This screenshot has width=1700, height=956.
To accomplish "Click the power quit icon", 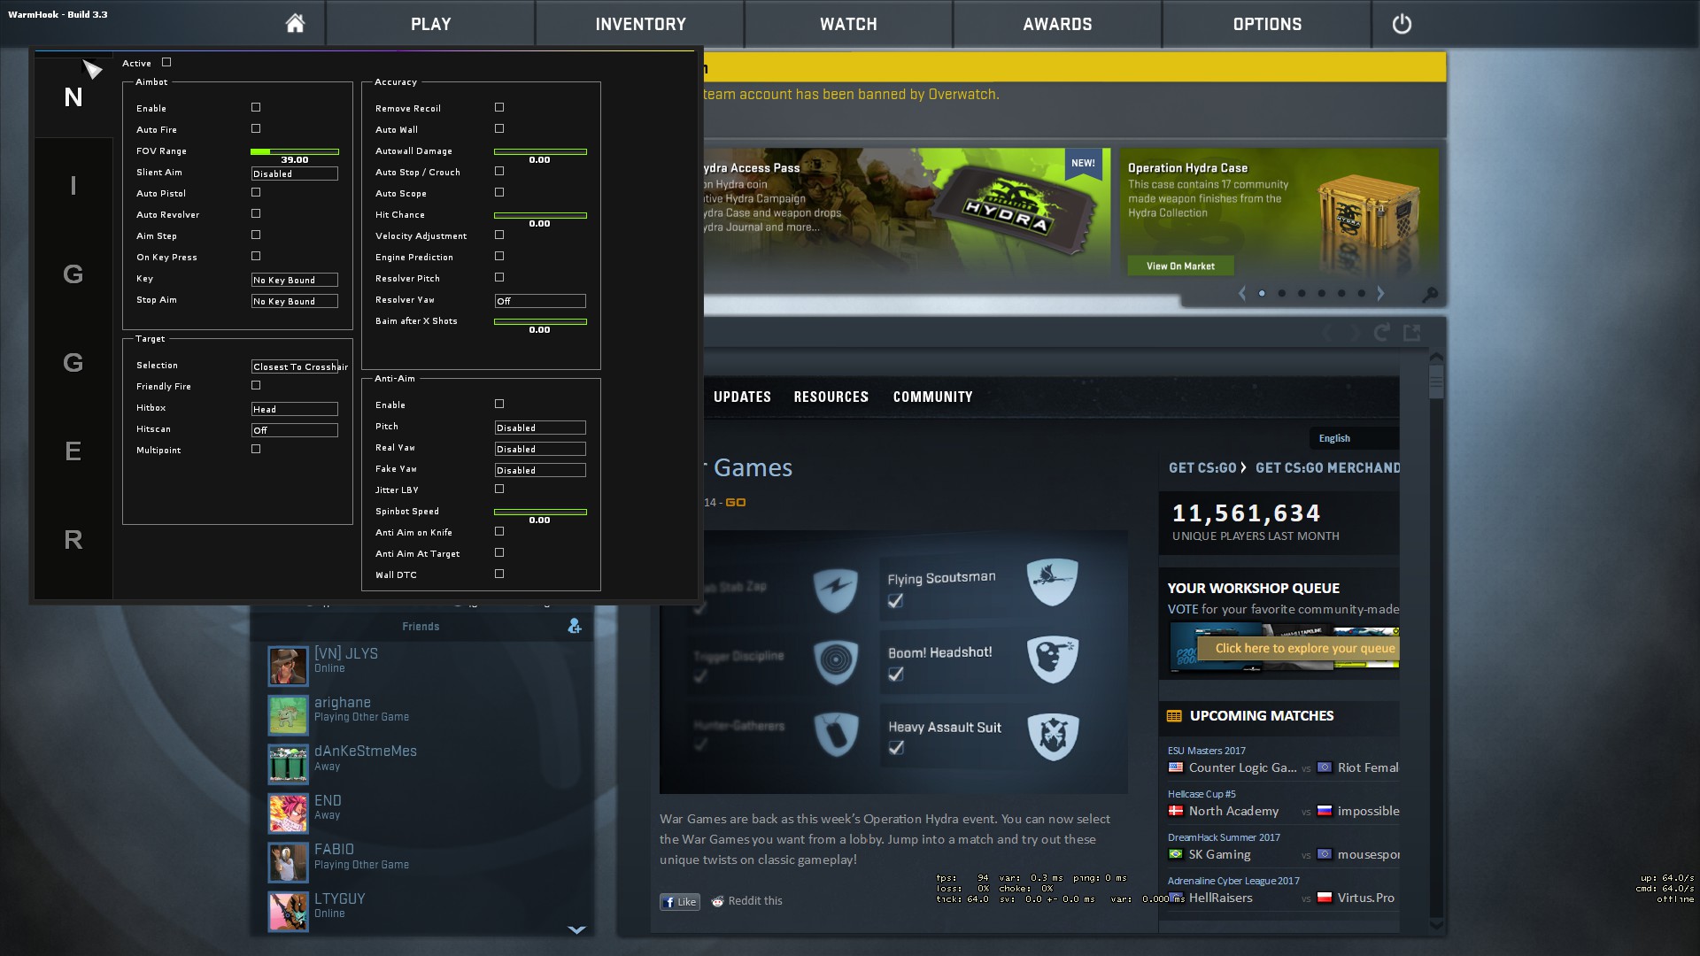I will pyautogui.click(x=1402, y=24).
